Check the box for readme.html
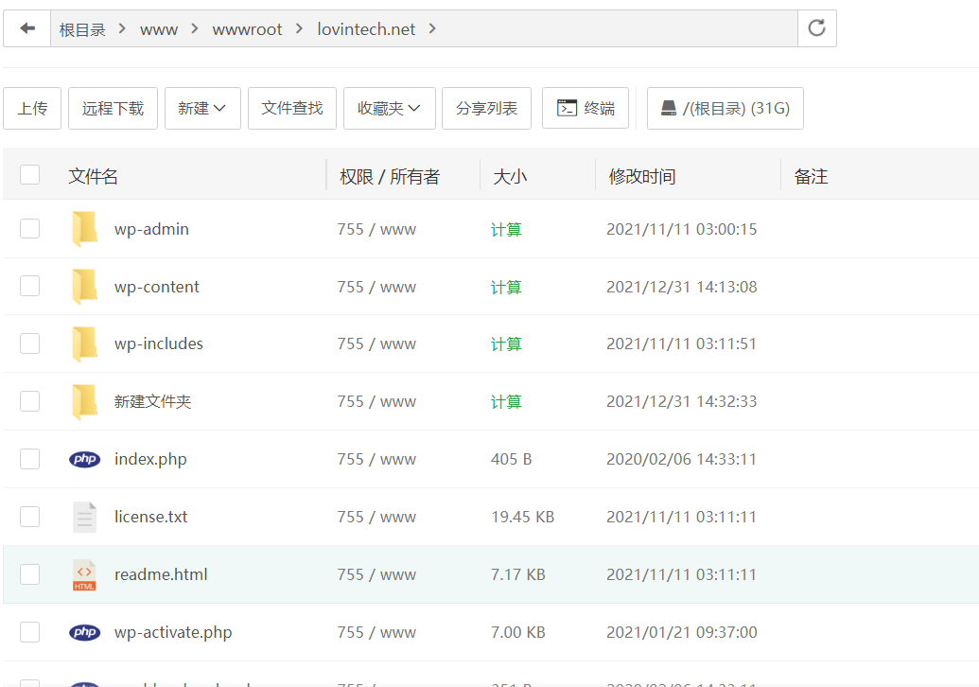The image size is (979, 687). tap(30, 574)
